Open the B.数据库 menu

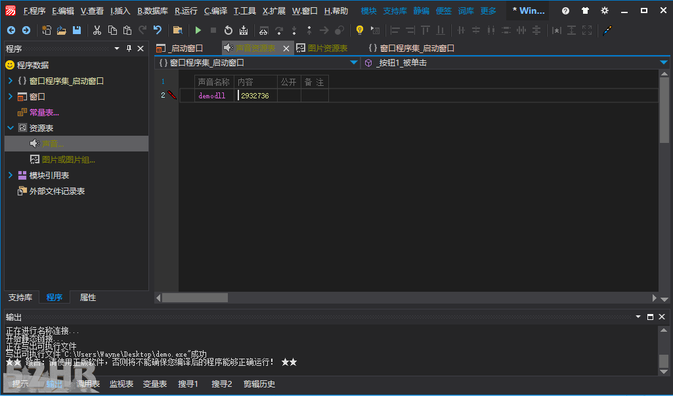point(152,10)
